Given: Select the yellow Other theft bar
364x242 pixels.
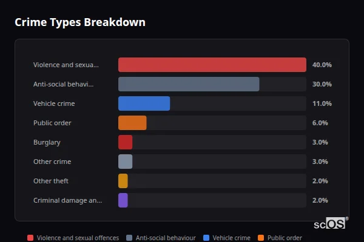Looking at the screenshot, I should [x=123, y=181].
